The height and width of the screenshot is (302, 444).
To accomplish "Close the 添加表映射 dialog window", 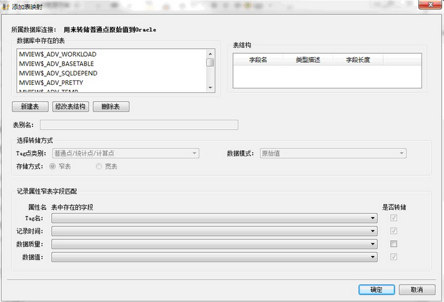I will click(430, 4).
